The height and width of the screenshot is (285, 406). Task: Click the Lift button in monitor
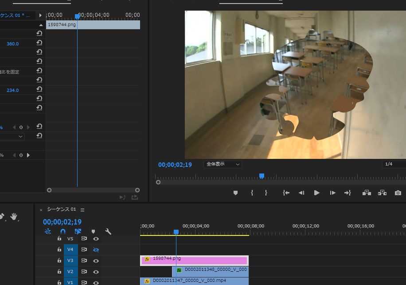(367, 193)
